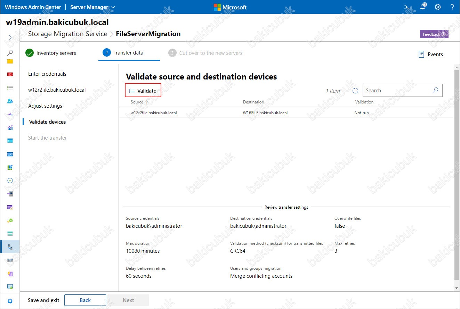Open the Performance Monitor chart icon
Image resolution: width=460 pixels, height=309 pixels.
[x=10, y=127]
